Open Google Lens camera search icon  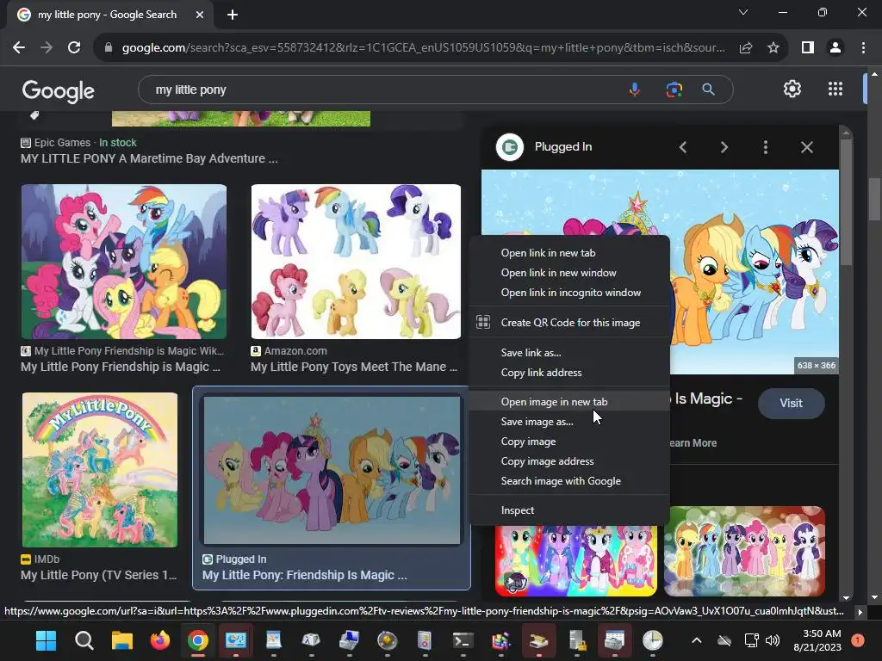[x=674, y=90]
